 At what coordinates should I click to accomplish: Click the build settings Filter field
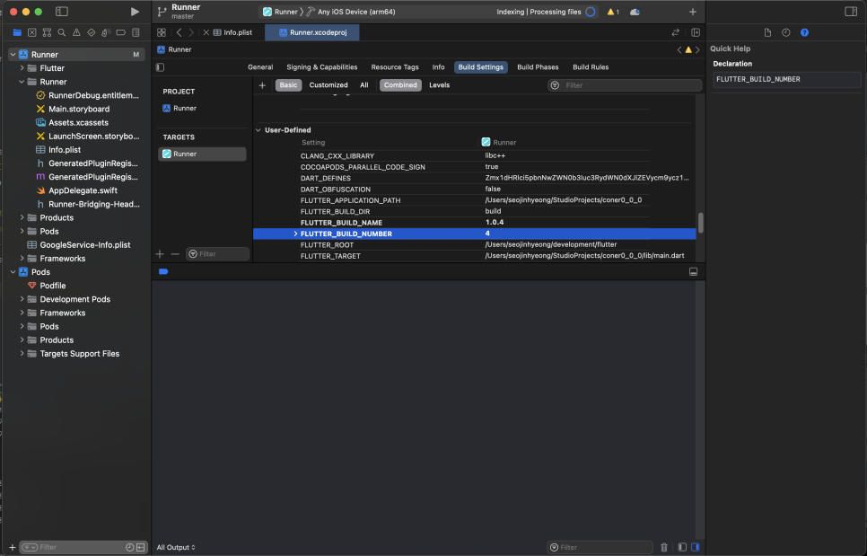pyautogui.click(x=625, y=85)
